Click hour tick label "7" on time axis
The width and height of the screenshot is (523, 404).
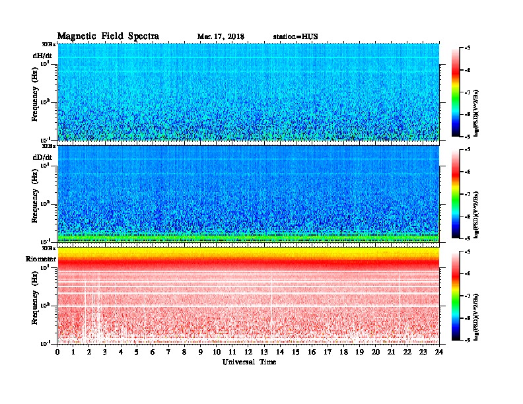pyautogui.click(x=169, y=352)
